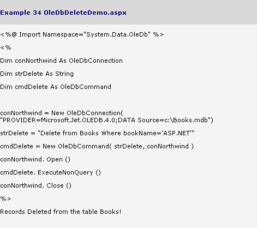The image size is (257, 228).
Task: Click the Example 34 OleDbDeleteDemo.aspx heading
Action: coord(63,13)
